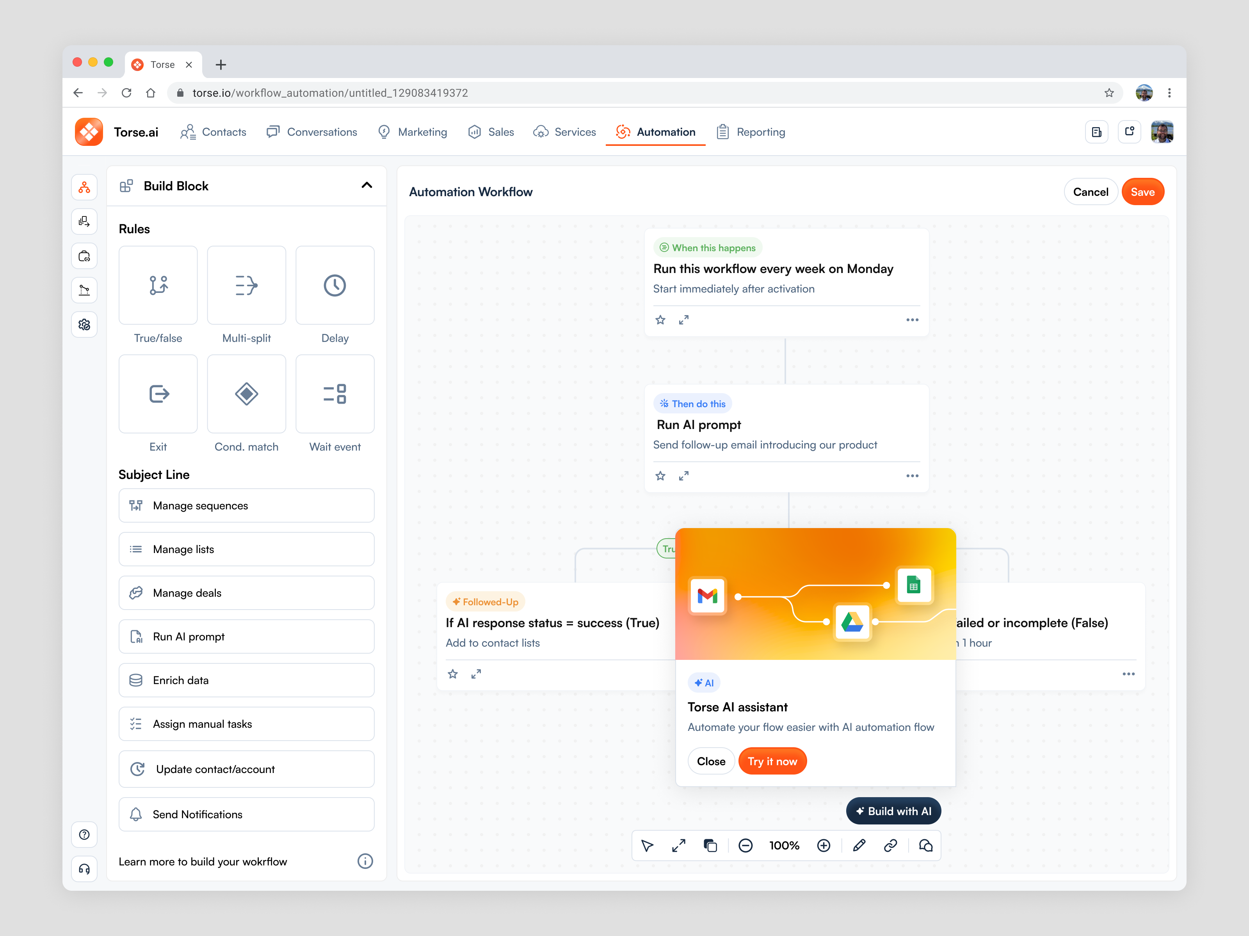
Task: Click the duplicate icon in canvas toolbar
Action: click(x=710, y=846)
